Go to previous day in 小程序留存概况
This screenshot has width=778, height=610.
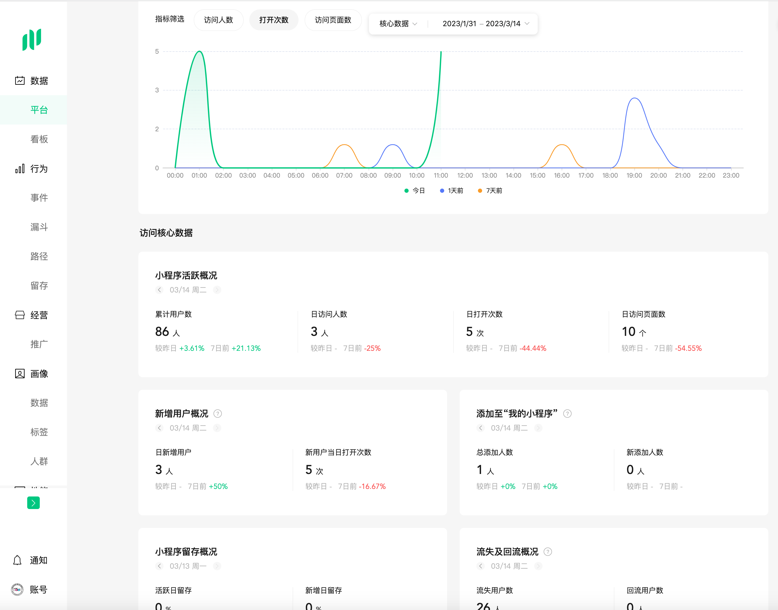click(159, 566)
